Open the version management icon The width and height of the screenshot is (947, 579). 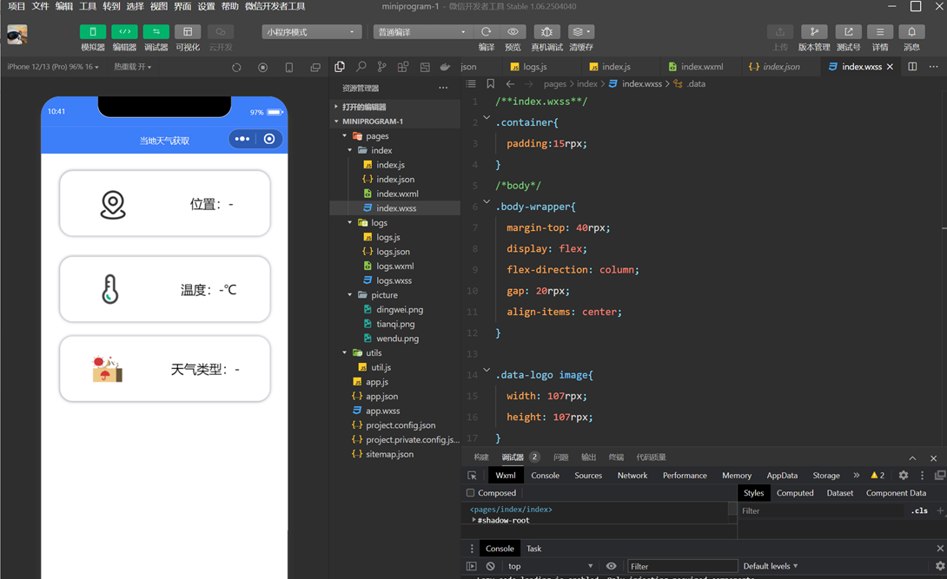tap(814, 32)
